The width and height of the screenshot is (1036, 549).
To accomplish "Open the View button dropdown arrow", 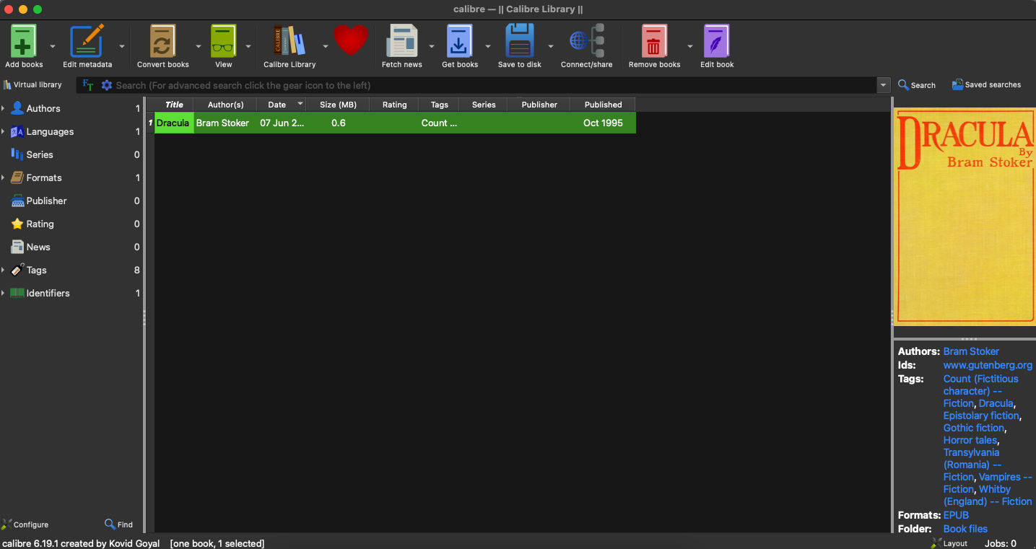I will [248, 45].
